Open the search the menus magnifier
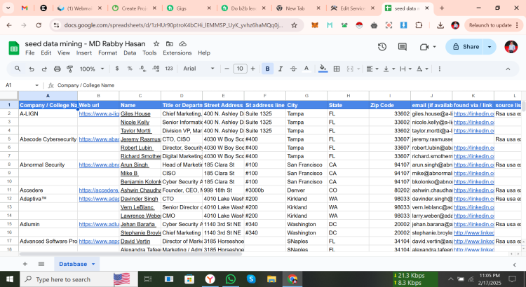The width and height of the screenshot is (526, 287). (18, 69)
